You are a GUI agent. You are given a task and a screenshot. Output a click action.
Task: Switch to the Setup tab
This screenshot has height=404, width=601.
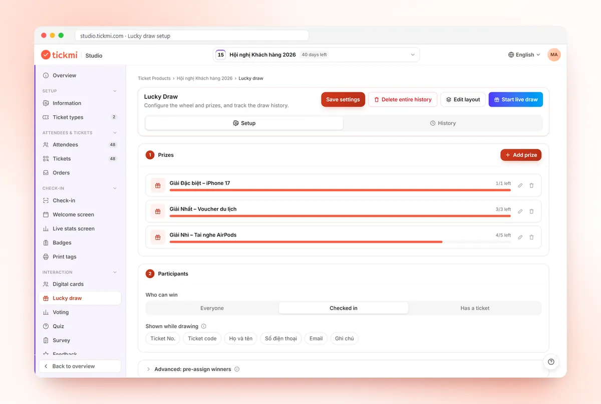pos(244,123)
